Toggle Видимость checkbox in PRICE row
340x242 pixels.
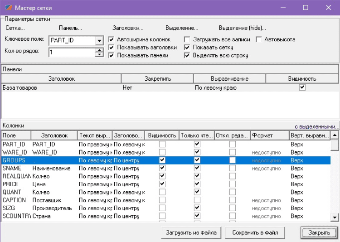pos(162,184)
